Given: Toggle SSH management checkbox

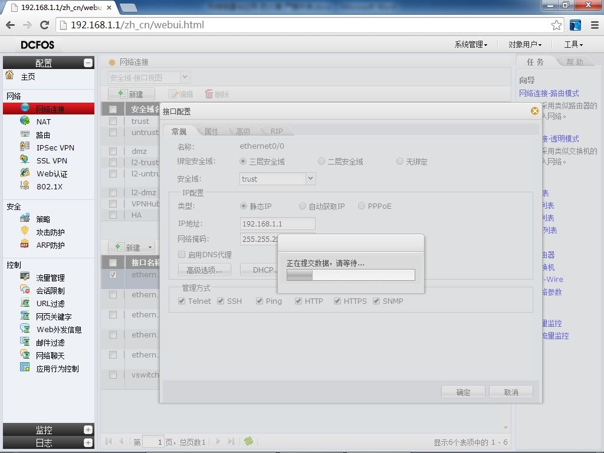Looking at the screenshot, I should [x=221, y=301].
